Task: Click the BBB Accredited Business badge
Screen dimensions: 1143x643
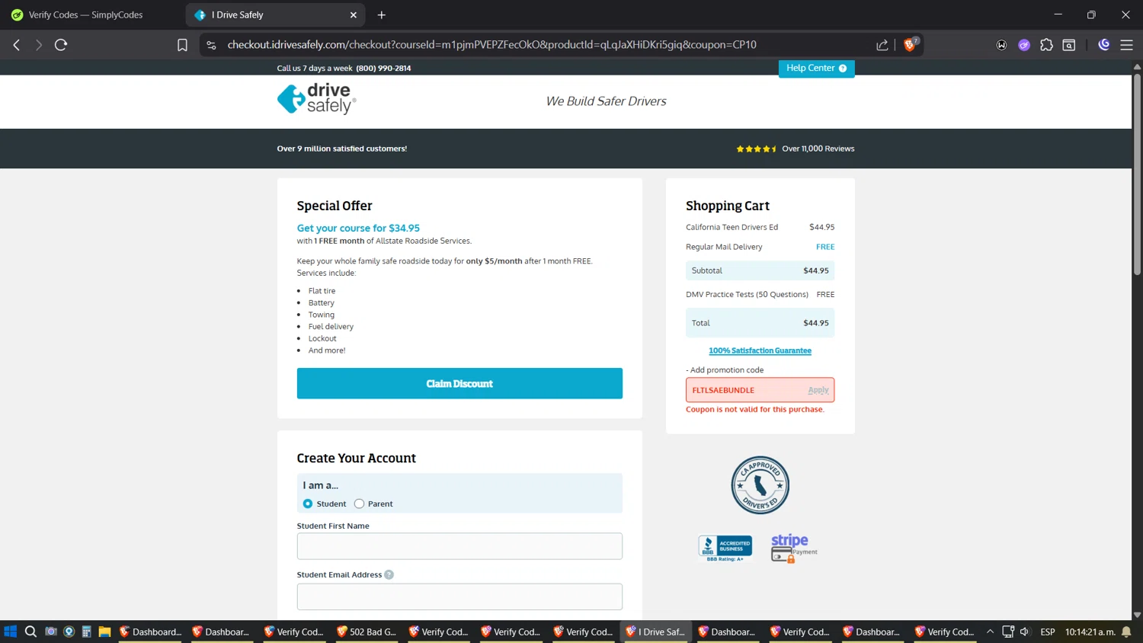Action: tap(725, 548)
